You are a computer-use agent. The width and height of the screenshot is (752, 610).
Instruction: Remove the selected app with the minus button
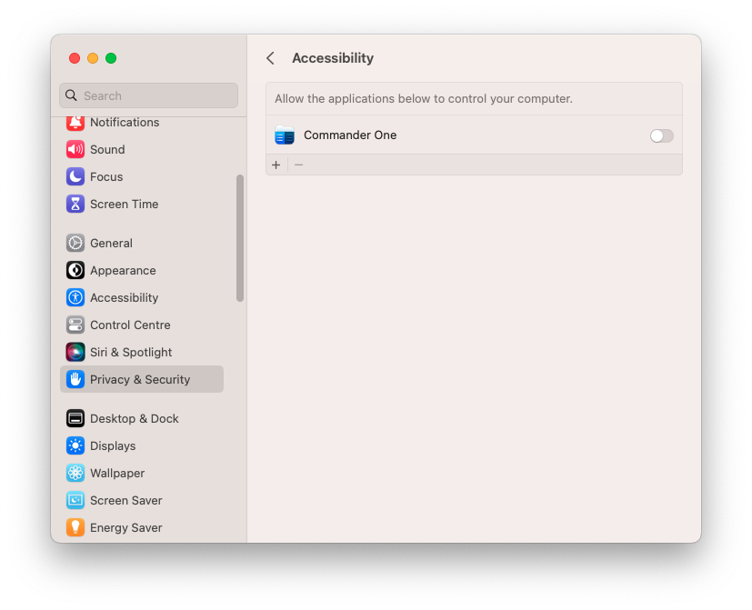point(297,165)
